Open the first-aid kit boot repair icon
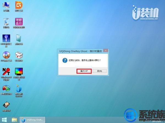This screenshot has height=123, width=165. pyautogui.click(x=19, y=56)
